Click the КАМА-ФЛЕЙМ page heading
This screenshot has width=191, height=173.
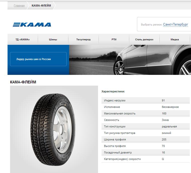point(23,82)
